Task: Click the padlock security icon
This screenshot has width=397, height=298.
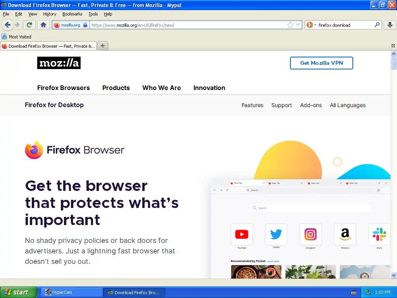Action: [x=85, y=25]
